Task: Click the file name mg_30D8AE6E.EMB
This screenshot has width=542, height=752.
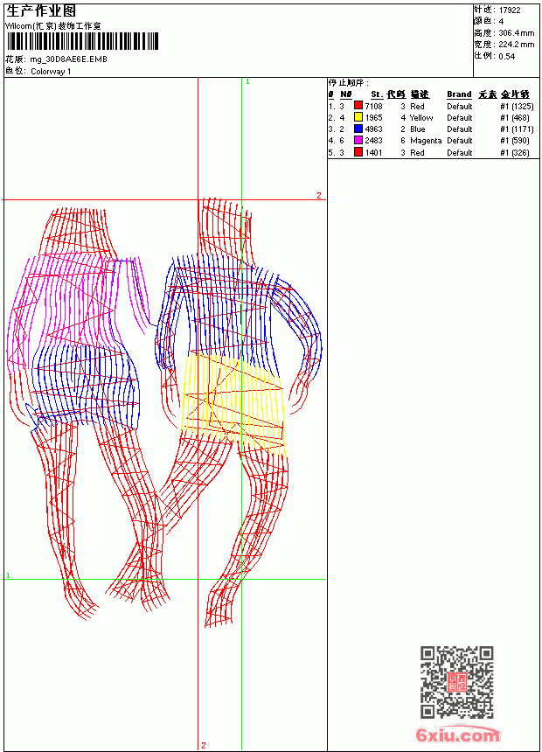Action: pos(68,59)
